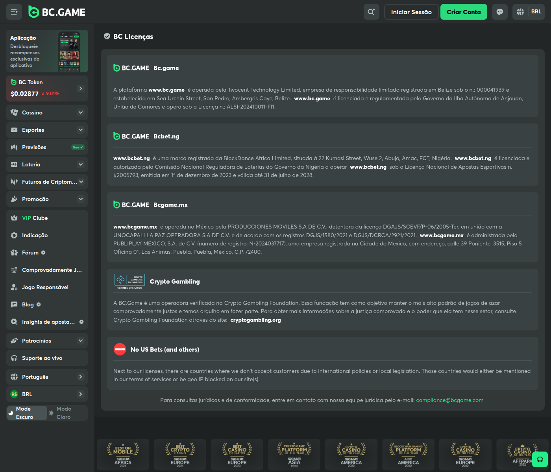Open the BC Token details arrow

[81, 88]
